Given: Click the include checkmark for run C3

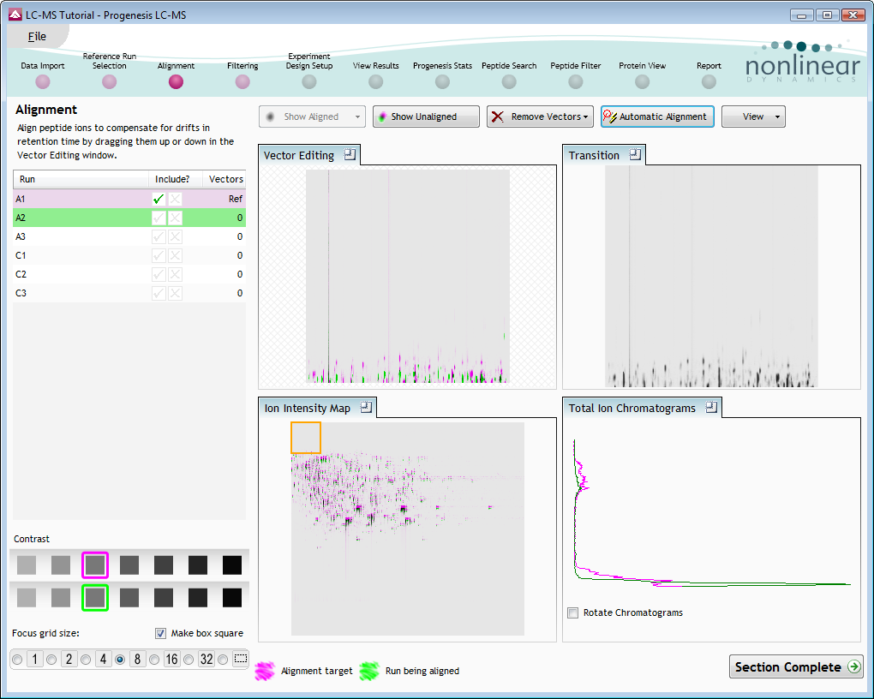Looking at the screenshot, I should [x=159, y=293].
